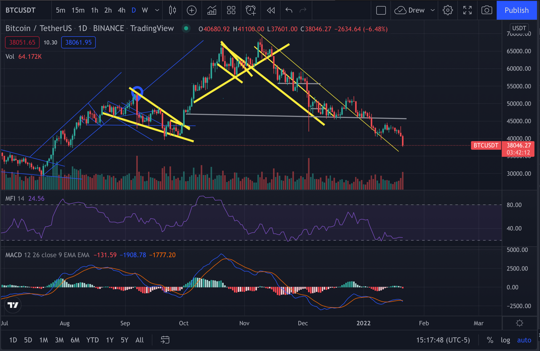Click the blue Publish button
Image resolution: width=540 pixels, height=351 pixels.
pyautogui.click(x=517, y=10)
